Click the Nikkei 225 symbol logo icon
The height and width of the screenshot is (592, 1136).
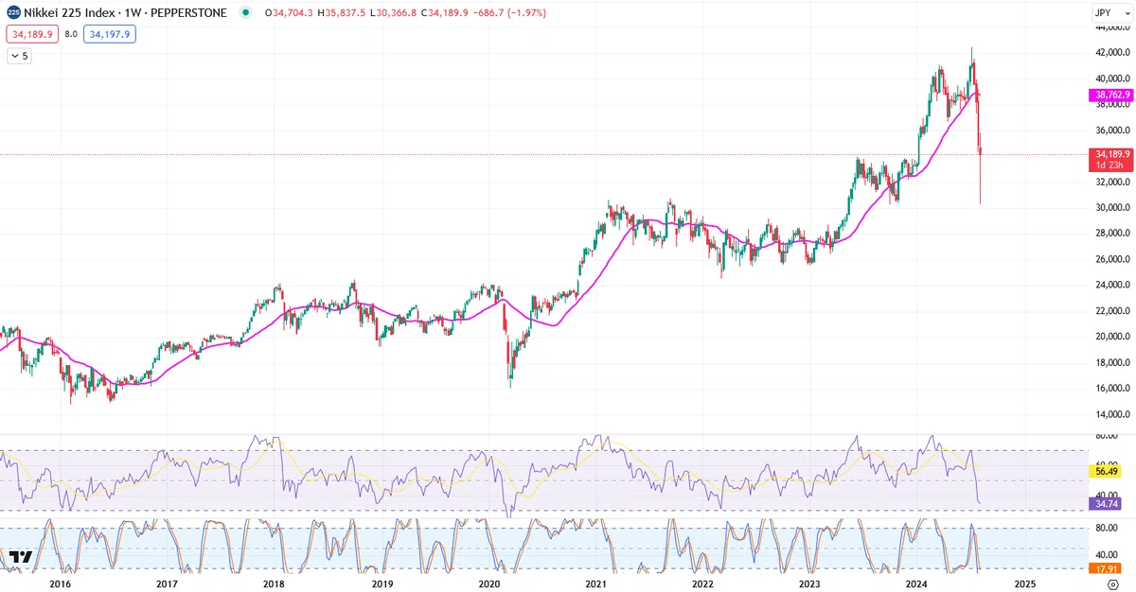[x=13, y=13]
